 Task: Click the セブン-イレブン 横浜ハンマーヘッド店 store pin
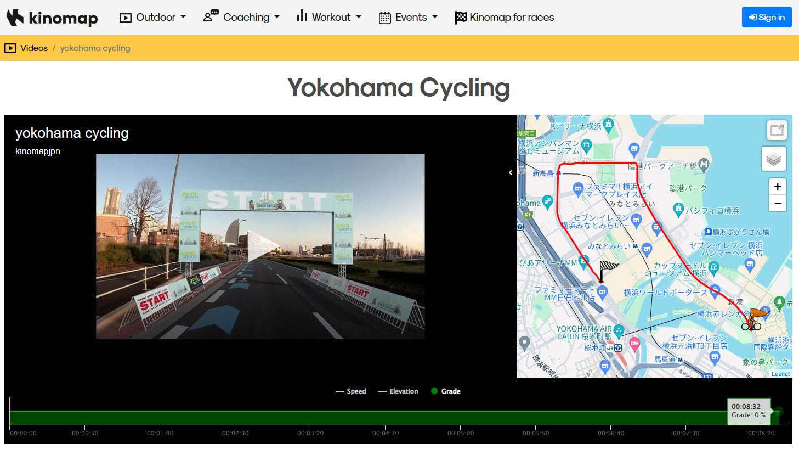pyautogui.click(x=750, y=265)
